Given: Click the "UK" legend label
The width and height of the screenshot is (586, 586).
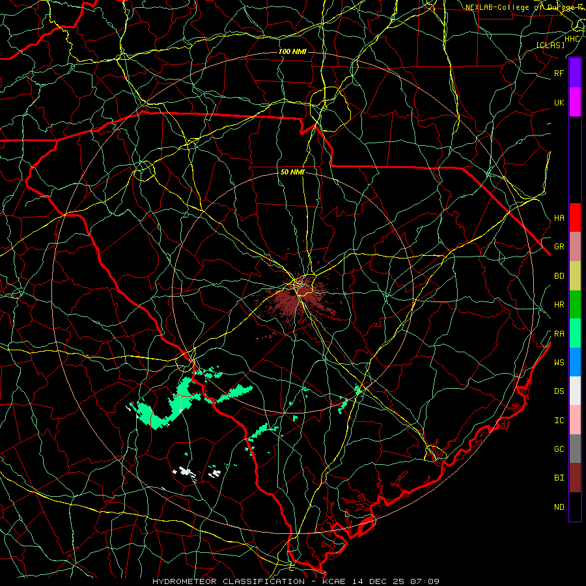Looking at the screenshot, I should [559, 102].
